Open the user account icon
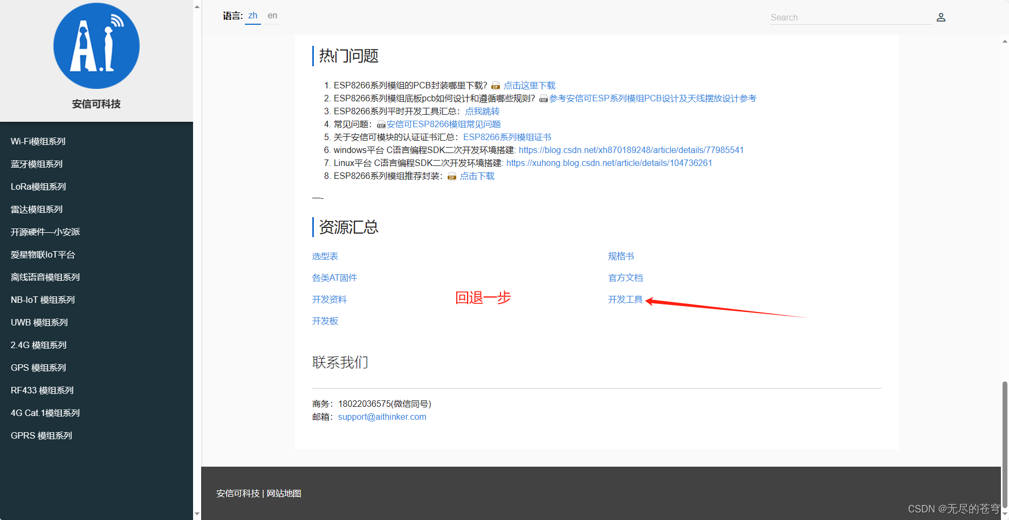This screenshot has height=520, width=1009. coord(941,17)
